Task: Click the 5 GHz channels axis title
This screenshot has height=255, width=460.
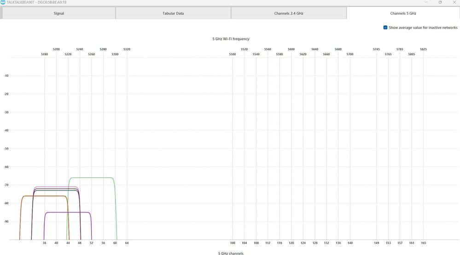Action: [231, 253]
